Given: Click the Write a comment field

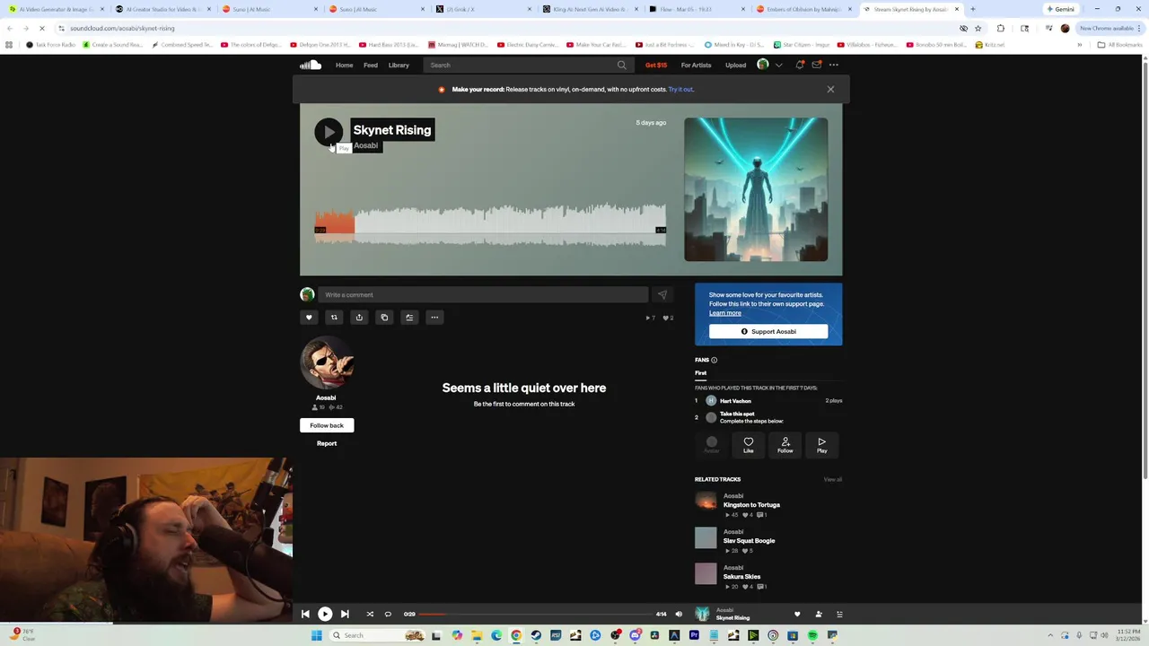Looking at the screenshot, I should 483,294.
